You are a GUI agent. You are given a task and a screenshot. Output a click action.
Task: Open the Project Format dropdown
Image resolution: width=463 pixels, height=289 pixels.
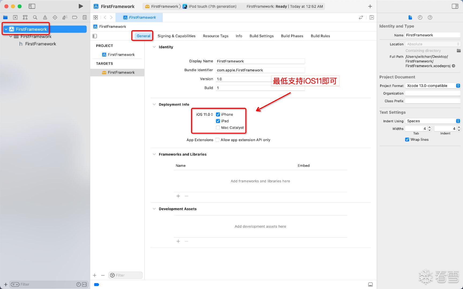coord(433,86)
